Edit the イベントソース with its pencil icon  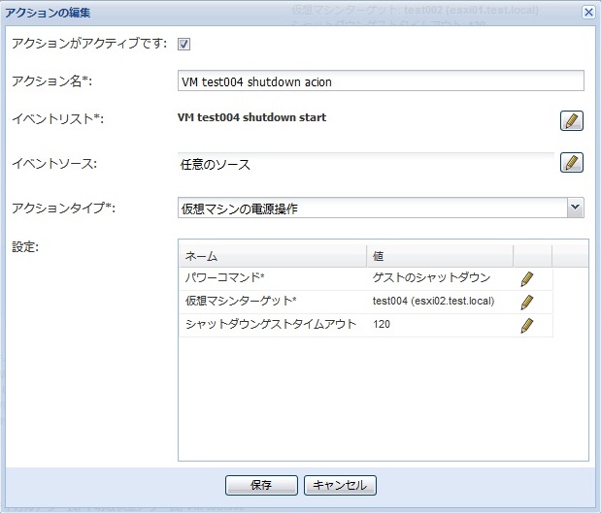click(572, 162)
